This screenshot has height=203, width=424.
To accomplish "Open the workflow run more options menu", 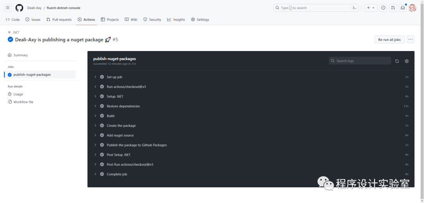I will (x=411, y=40).
